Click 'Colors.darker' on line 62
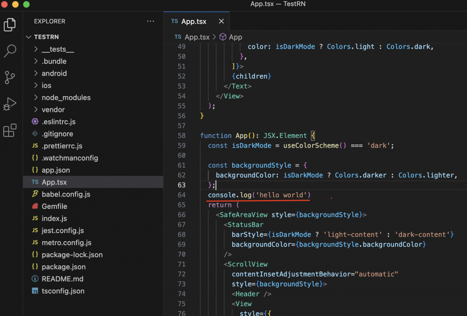The height and width of the screenshot is (316, 467). 360,175
